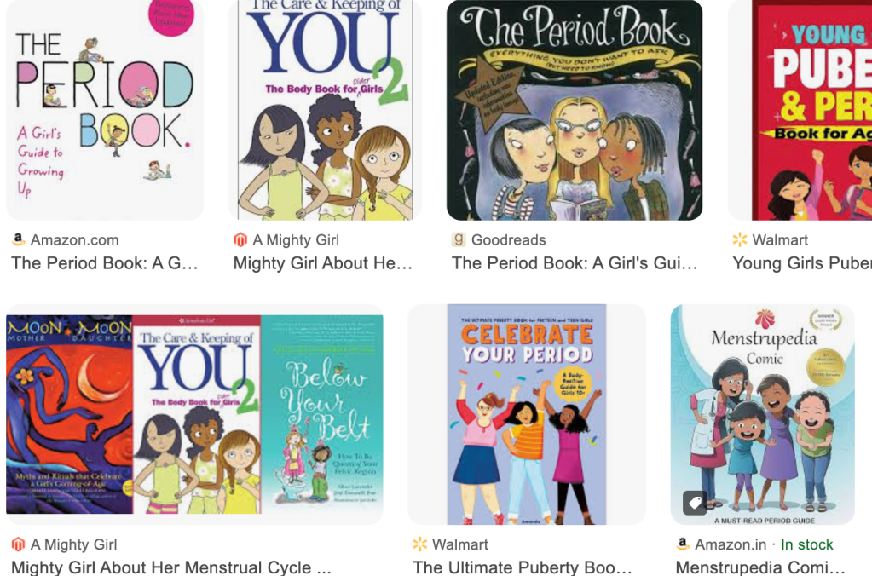Click the A Mighty Girl logo icon above Mighty Girl About He…
872x576 pixels.
pyautogui.click(x=240, y=239)
